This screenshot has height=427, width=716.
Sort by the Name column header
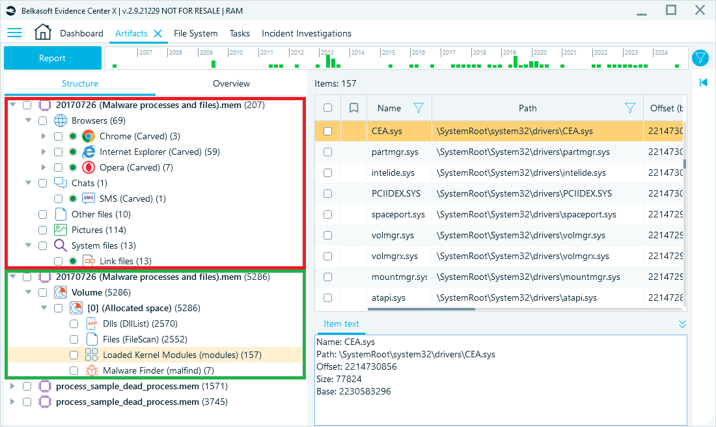(389, 108)
